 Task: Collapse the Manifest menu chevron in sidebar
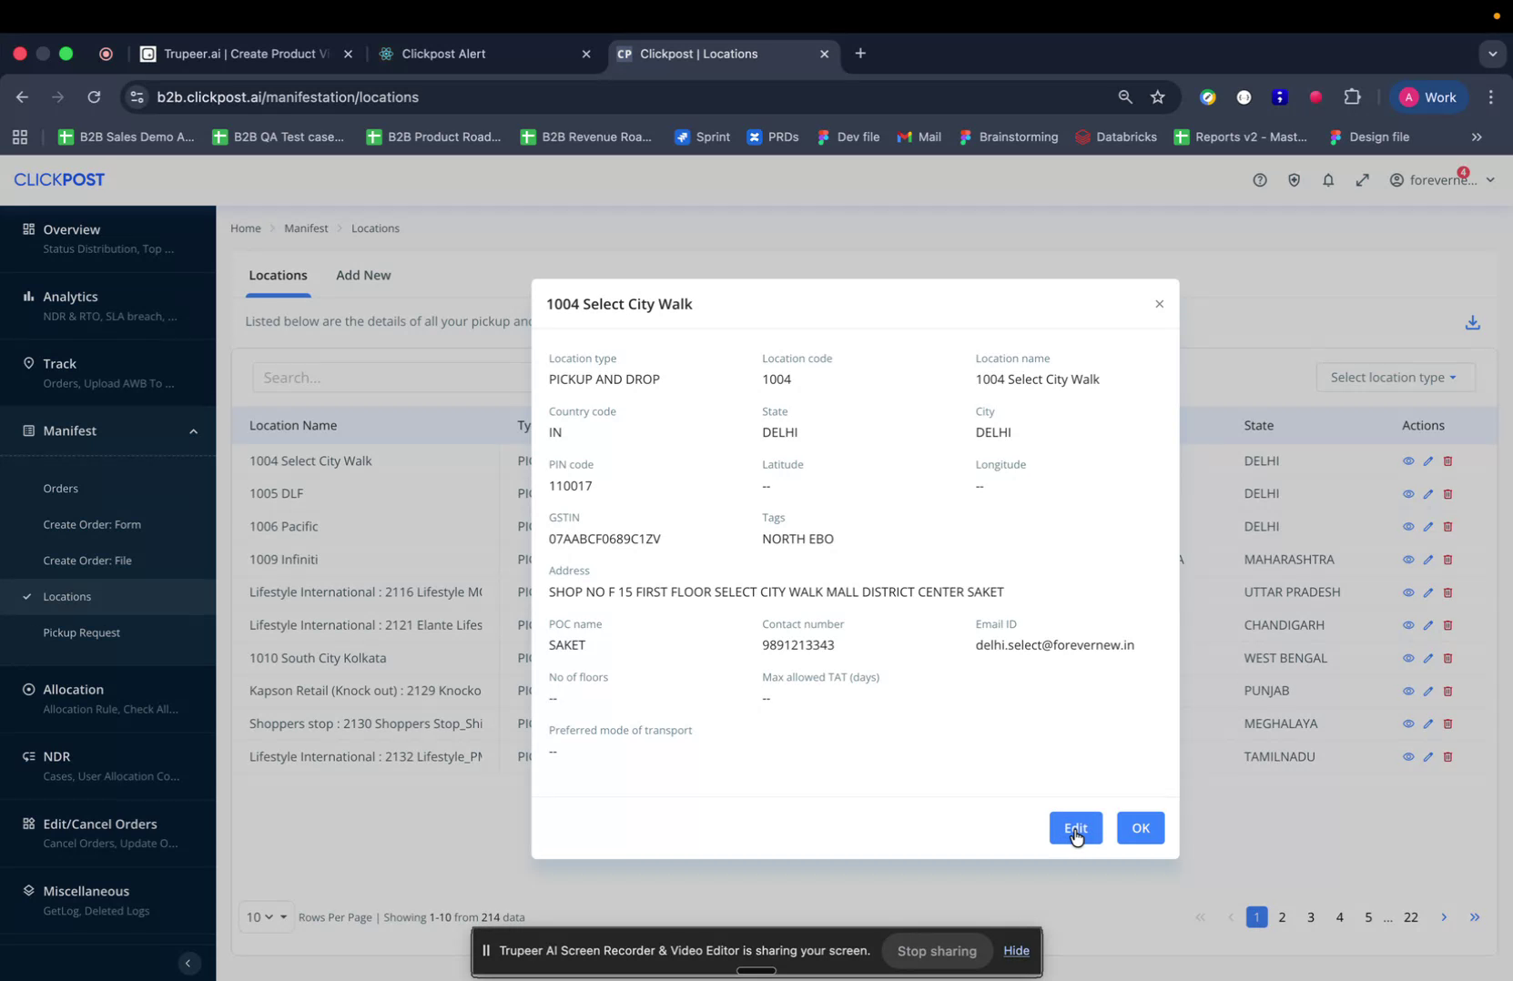point(193,431)
